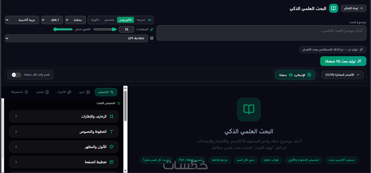Click the large book icon in preview area
This screenshot has height=173, width=371.
pos(249,109)
